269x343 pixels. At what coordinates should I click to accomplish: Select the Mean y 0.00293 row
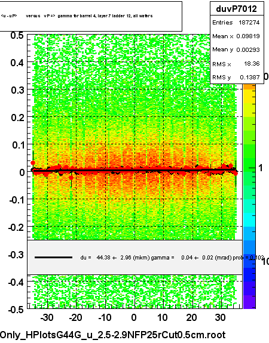236,50
